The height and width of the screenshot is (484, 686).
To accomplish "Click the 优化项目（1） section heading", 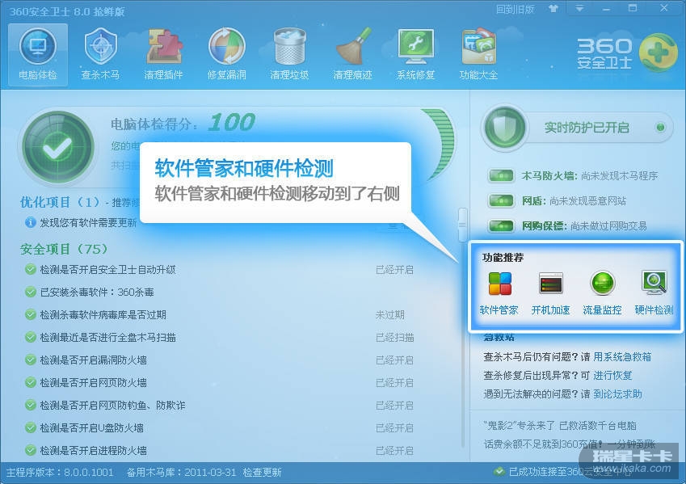I will click(60, 202).
